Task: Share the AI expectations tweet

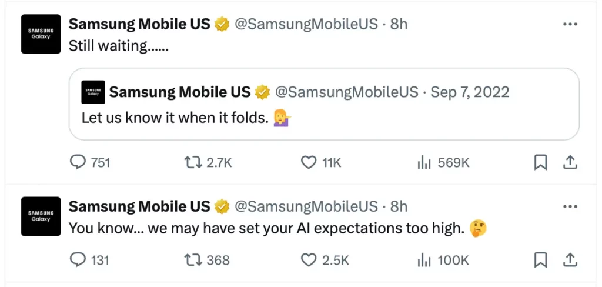Action: (570, 261)
